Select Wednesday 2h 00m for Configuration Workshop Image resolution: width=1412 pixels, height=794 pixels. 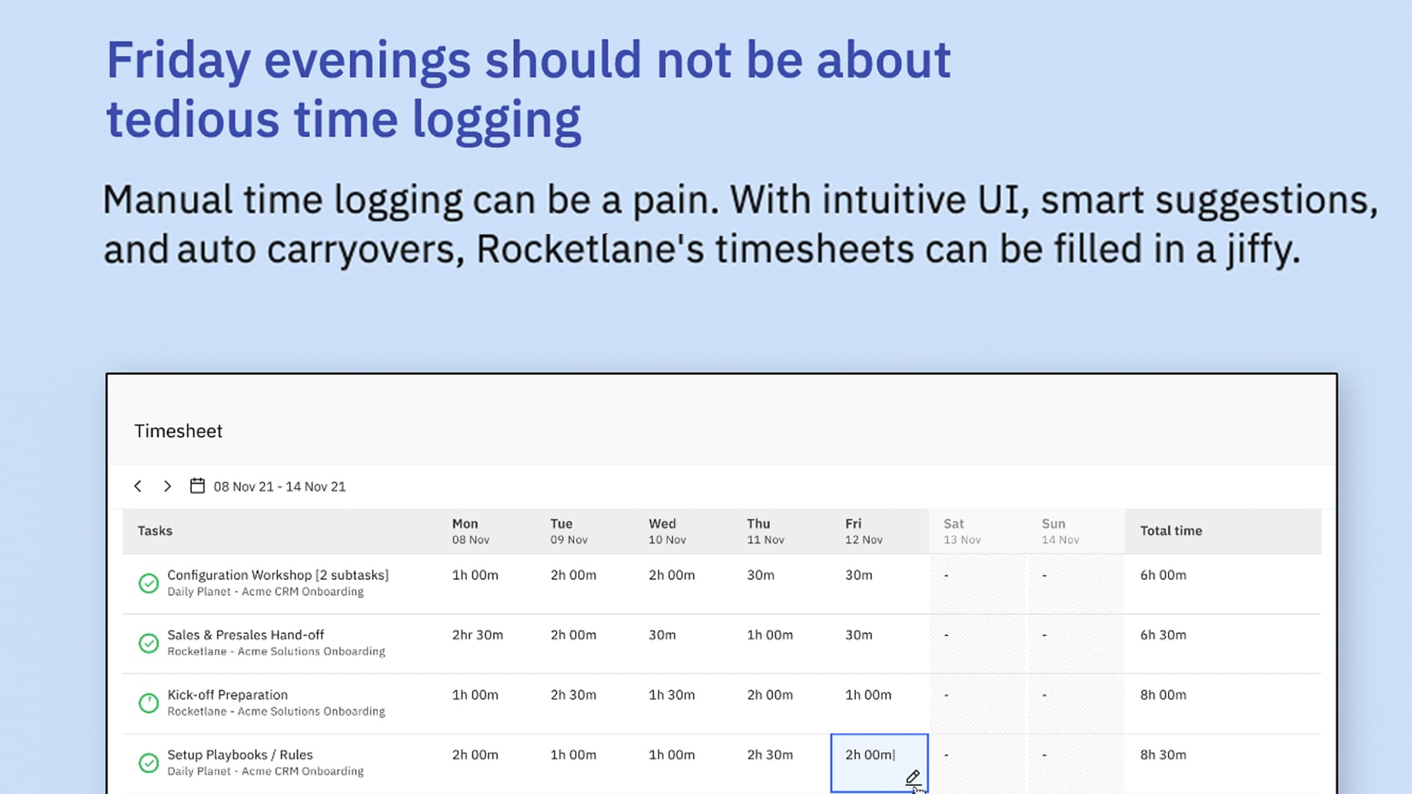pyautogui.click(x=671, y=575)
